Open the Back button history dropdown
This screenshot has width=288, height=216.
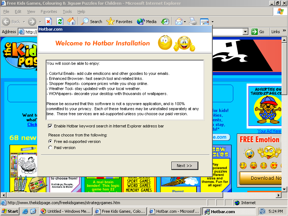[x=24, y=22]
